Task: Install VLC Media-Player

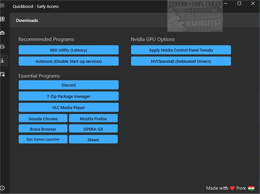Action: point(68,108)
